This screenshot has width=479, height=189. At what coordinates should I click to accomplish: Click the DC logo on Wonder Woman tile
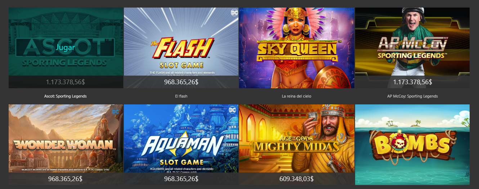click(x=116, y=112)
